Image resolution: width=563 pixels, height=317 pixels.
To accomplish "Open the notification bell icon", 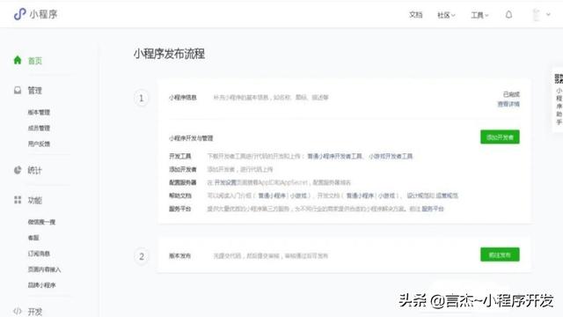I will 508,15.
